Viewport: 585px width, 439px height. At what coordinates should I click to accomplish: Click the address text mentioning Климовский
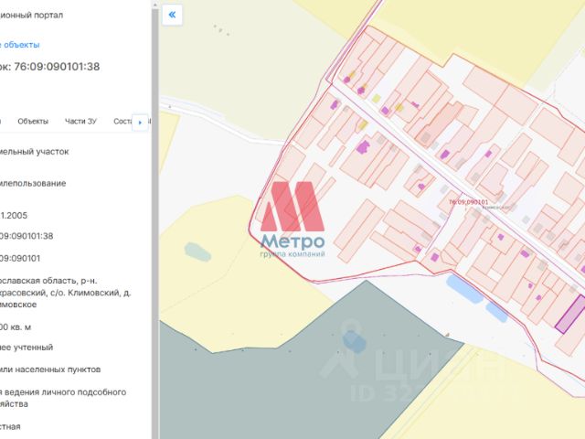(65, 293)
